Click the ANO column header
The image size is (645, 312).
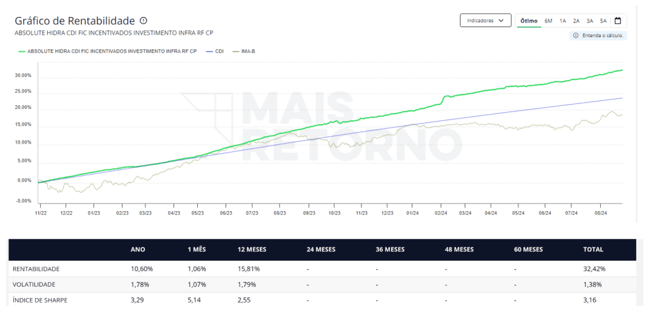[x=138, y=250]
